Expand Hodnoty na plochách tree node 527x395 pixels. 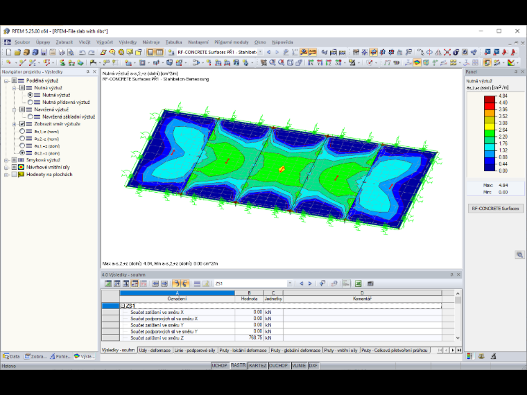tap(6, 175)
